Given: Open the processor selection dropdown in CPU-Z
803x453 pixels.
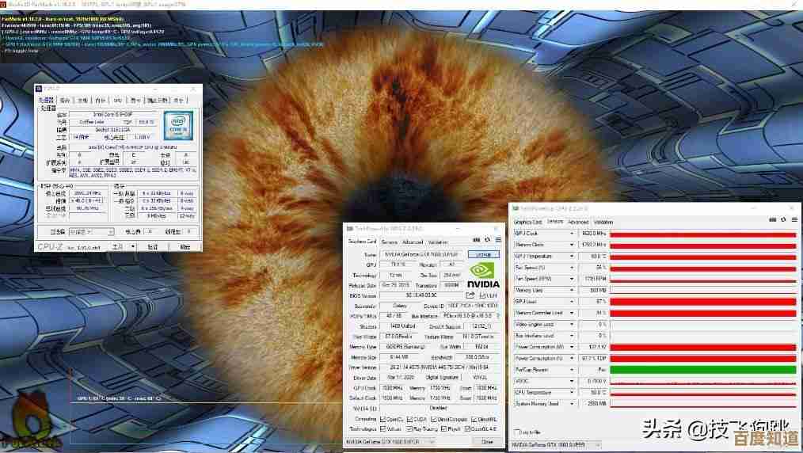Looking at the screenshot, I should coord(90,232).
